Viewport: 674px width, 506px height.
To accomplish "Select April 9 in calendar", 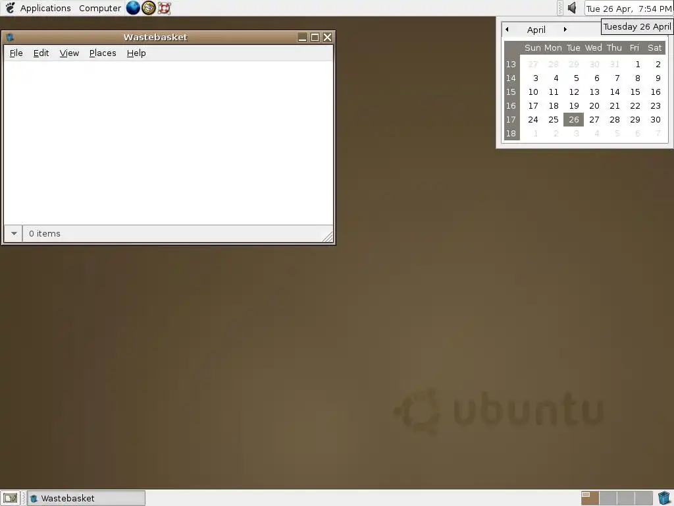I will [x=658, y=78].
